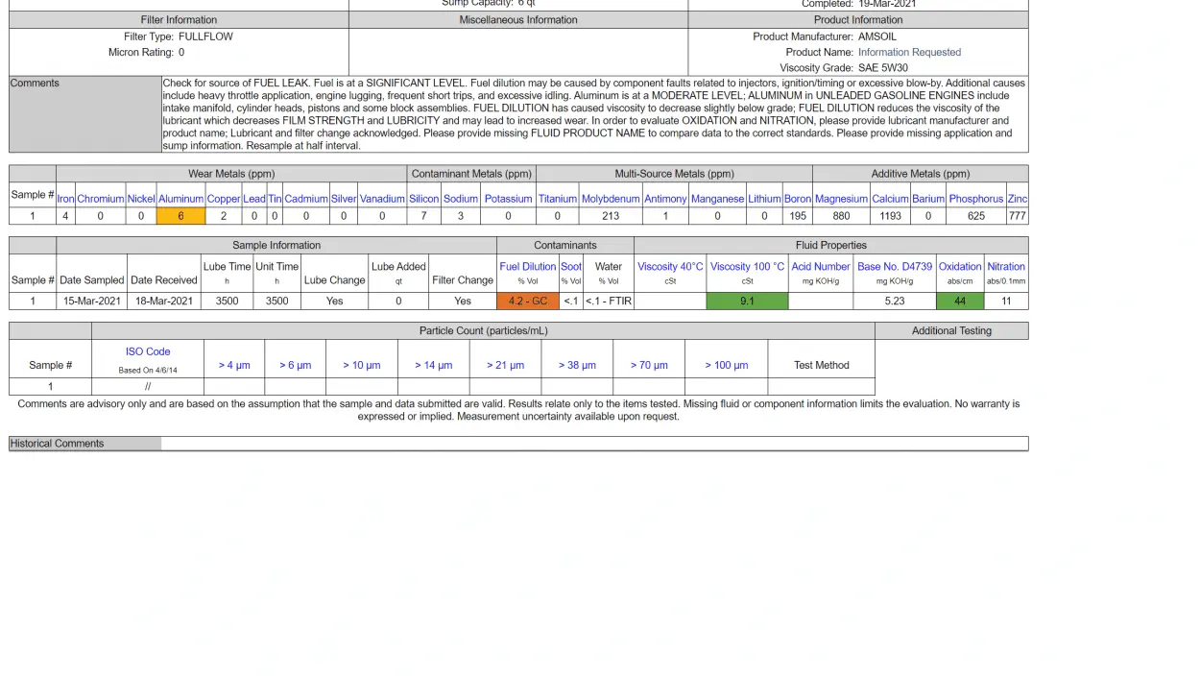Click the Acid Number header link

pos(820,267)
